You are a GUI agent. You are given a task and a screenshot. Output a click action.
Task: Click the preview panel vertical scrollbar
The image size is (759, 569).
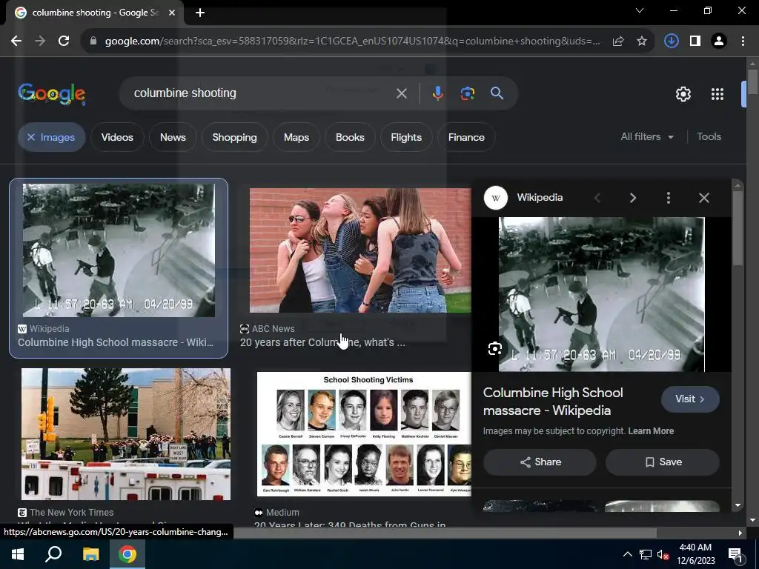tap(738, 228)
